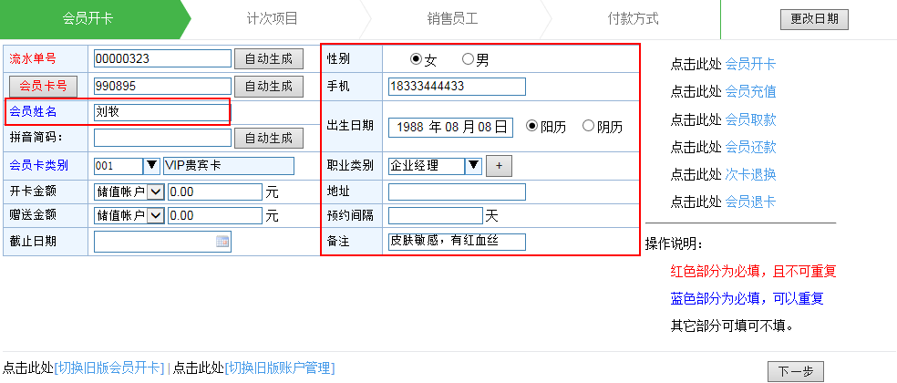Viewport: 897px width, 383px height.
Task: Open the 开卡金额 account type dropdown
Action: 155,191
